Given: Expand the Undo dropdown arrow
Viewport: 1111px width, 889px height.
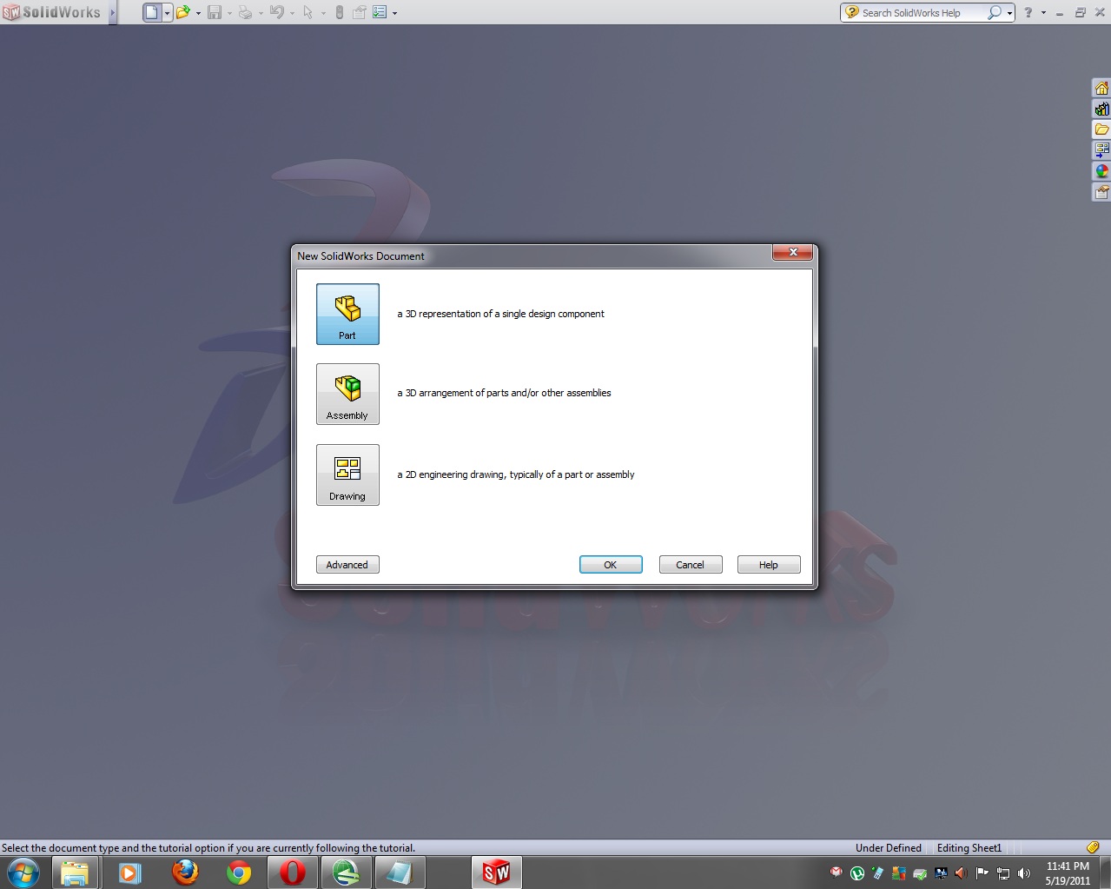Looking at the screenshot, I should pos(292,13).
